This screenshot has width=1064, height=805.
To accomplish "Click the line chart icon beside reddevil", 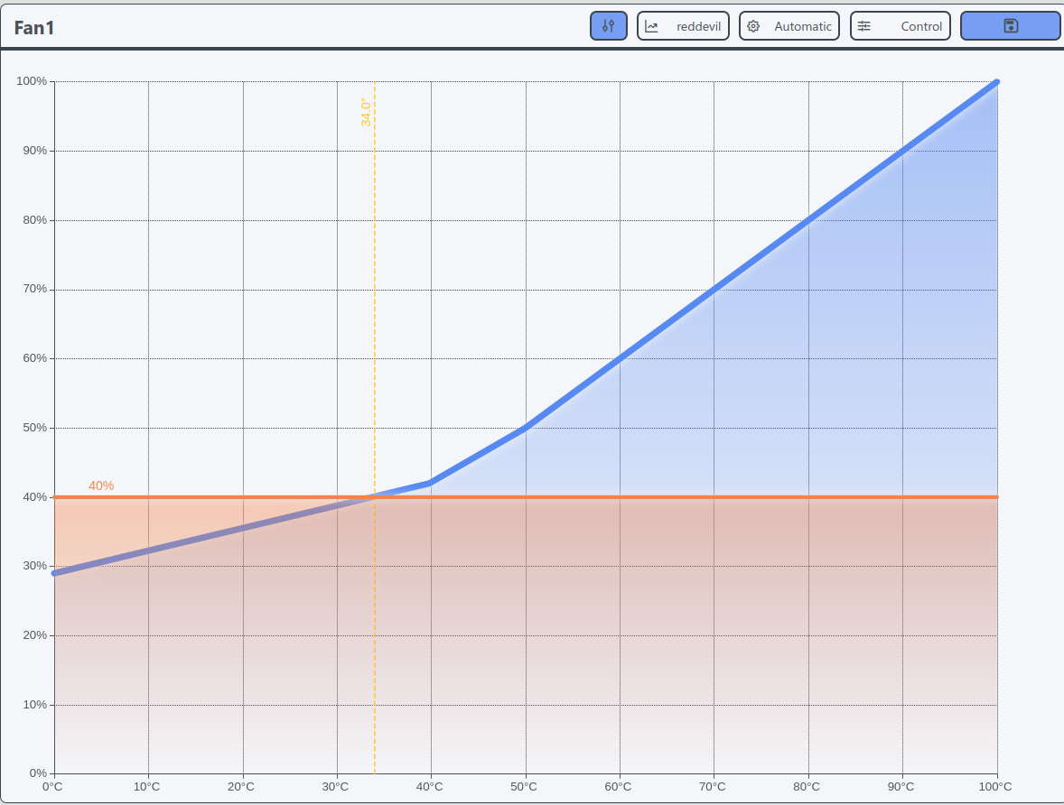I will coord(651,26).
